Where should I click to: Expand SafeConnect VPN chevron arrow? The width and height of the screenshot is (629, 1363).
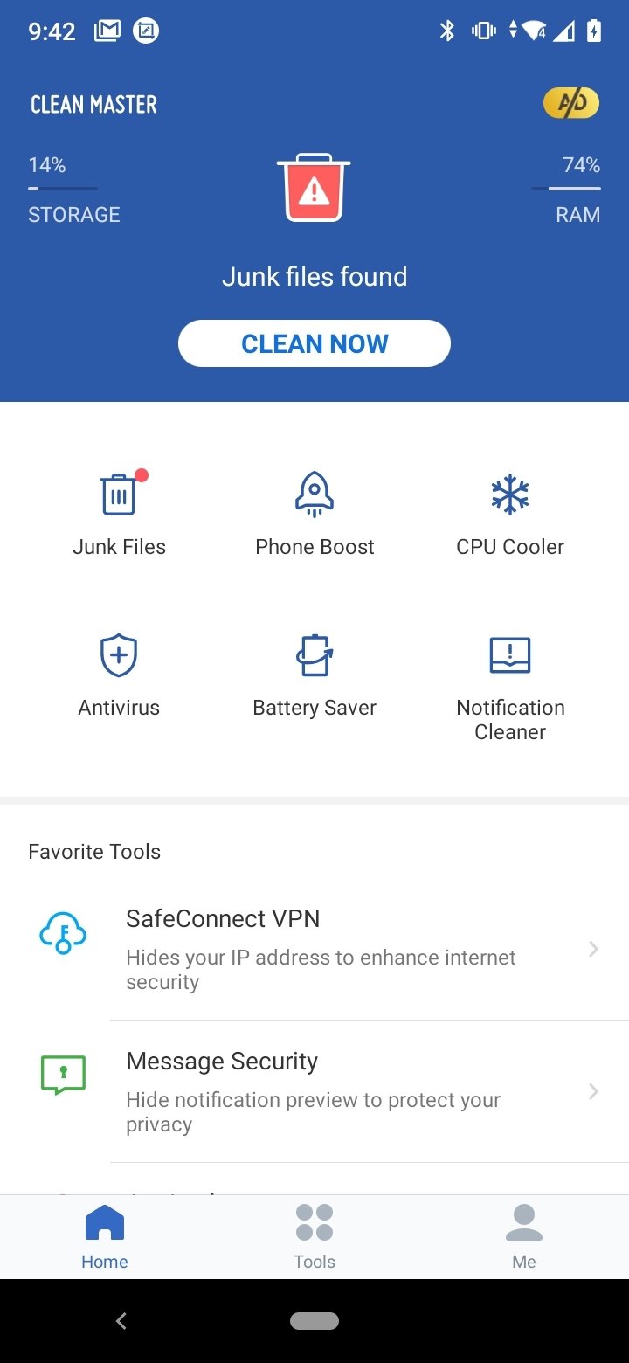coord(593,949)
